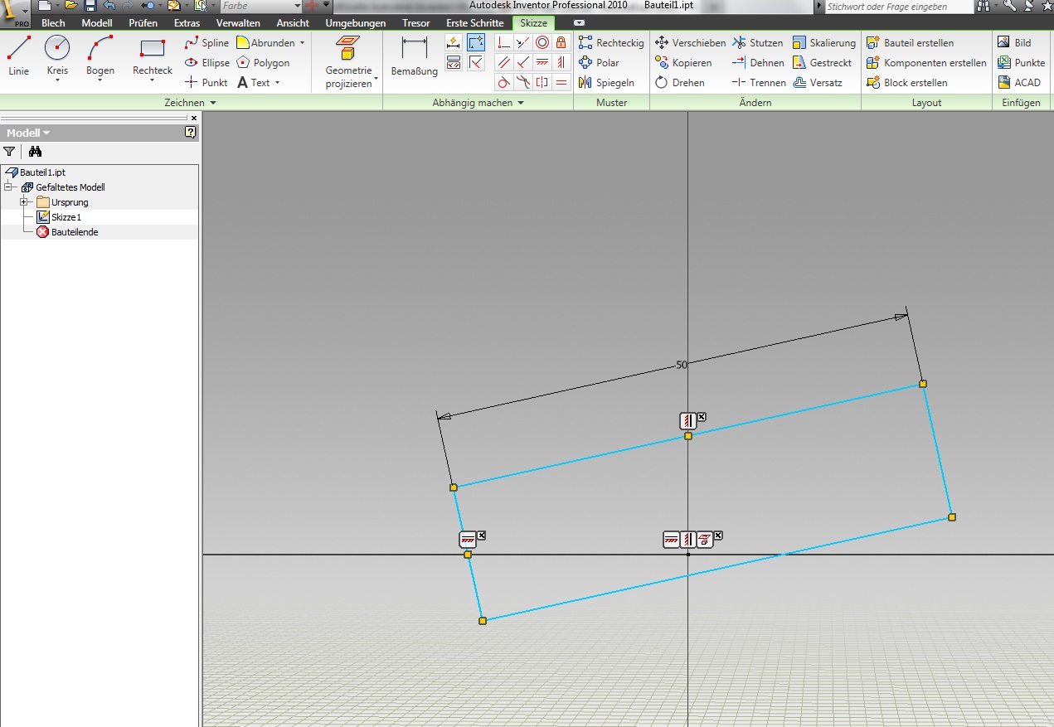Select the Kreis circle tool

[x=57, y=56]
